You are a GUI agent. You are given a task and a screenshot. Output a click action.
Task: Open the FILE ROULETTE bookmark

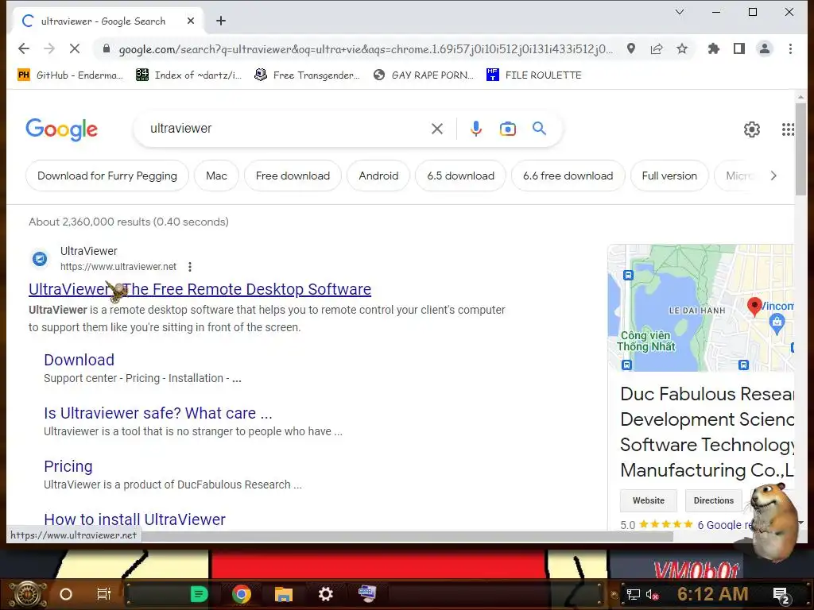tap(533, 75)
